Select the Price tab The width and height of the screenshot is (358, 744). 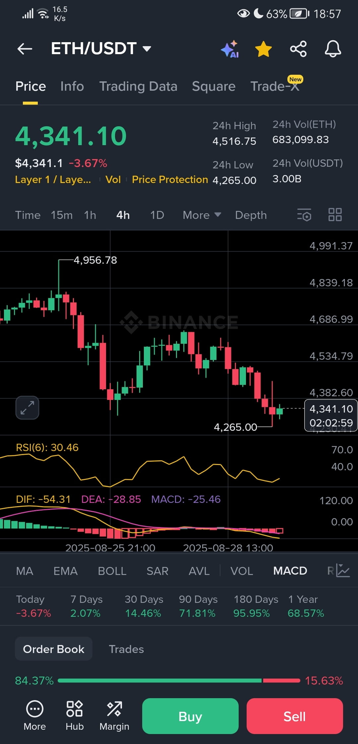click(x=30, y=86)
